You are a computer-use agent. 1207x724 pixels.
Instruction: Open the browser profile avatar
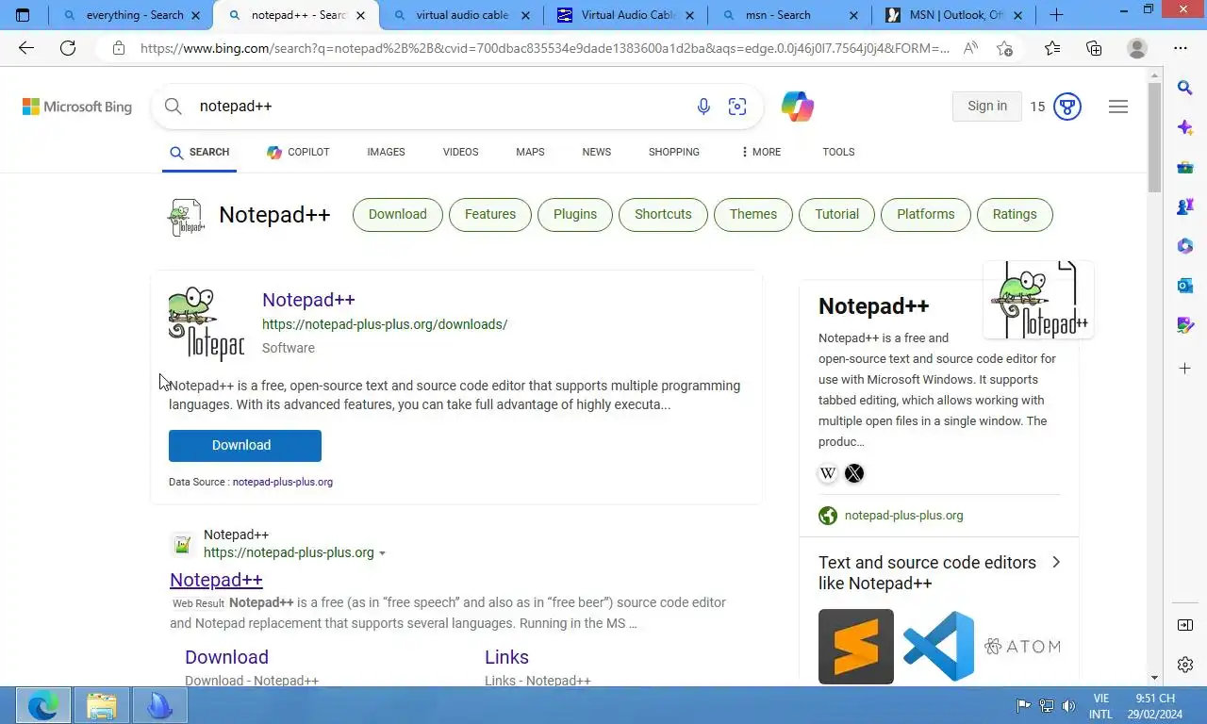coord(1137,48)
